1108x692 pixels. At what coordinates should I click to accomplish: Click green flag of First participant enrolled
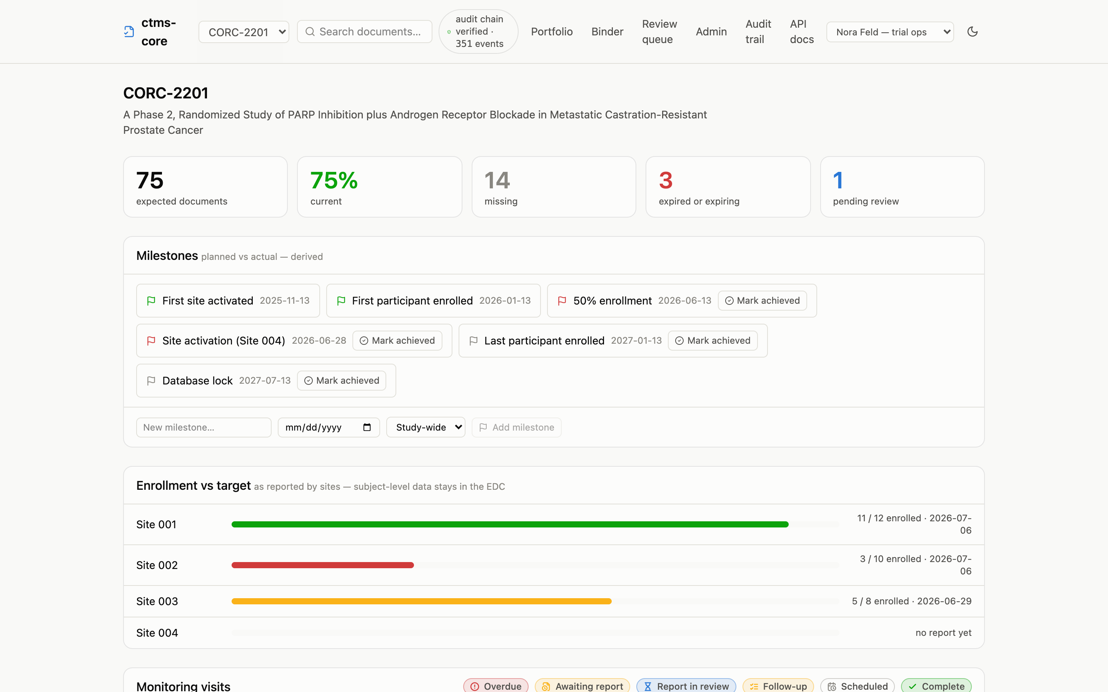(x=341, y=301)
